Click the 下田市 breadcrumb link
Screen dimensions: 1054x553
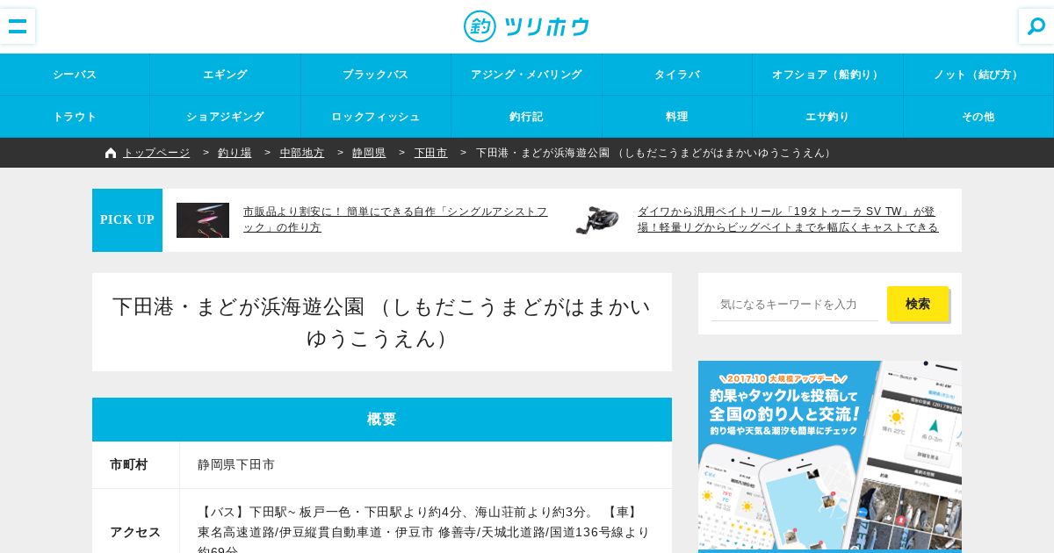[x=430, y=153]
